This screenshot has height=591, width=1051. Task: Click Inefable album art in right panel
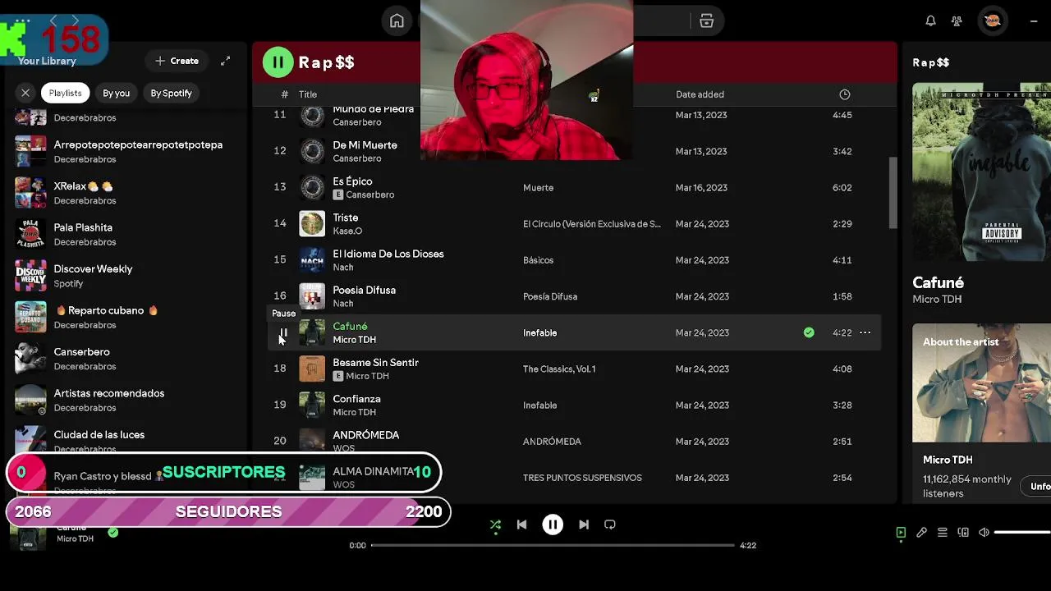tap(981, 172)
